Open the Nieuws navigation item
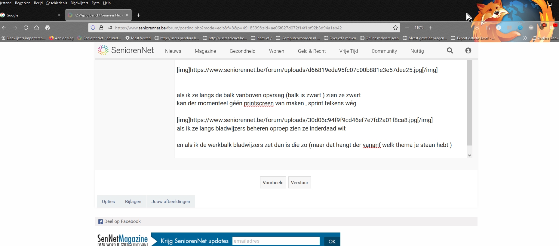Viewport: 559px width, 246px height. click(173, 51)
